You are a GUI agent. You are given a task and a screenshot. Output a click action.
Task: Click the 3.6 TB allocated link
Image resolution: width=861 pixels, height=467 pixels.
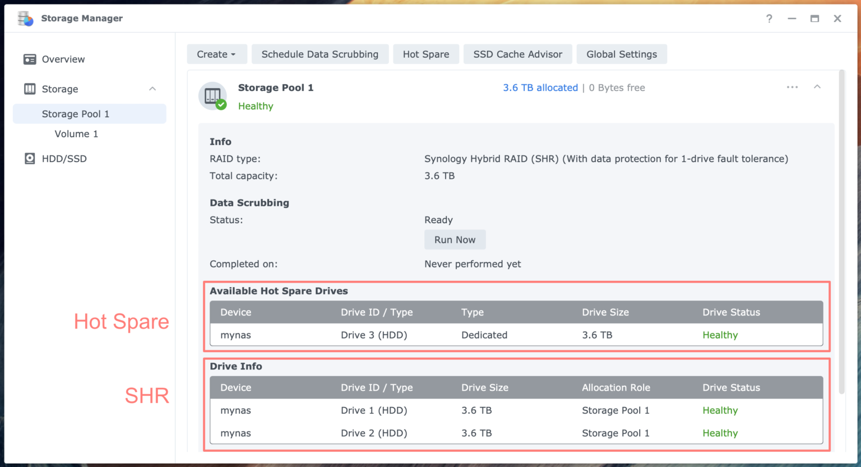point(540,87)
